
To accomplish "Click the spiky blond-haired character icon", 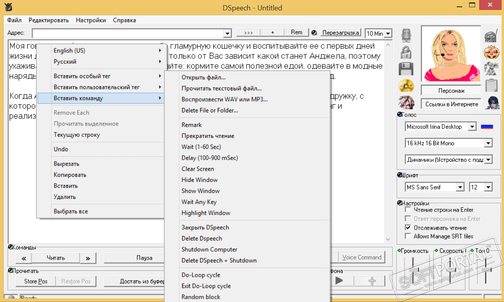I will (406, 102).
